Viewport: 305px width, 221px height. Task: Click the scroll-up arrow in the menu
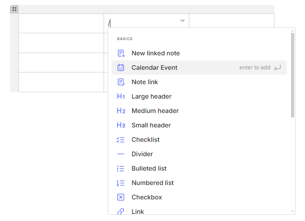(x=292, y=31)
